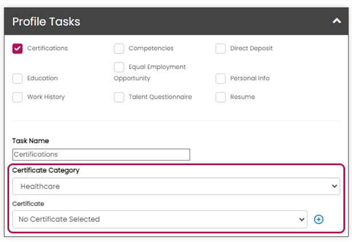Select the Resume checkbox

point(220,97)
